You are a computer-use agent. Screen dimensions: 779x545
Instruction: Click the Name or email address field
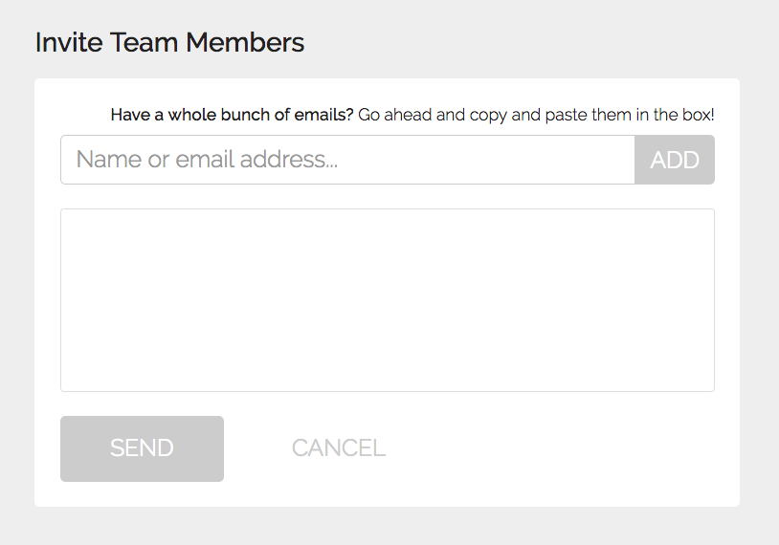tap(346, 160)
